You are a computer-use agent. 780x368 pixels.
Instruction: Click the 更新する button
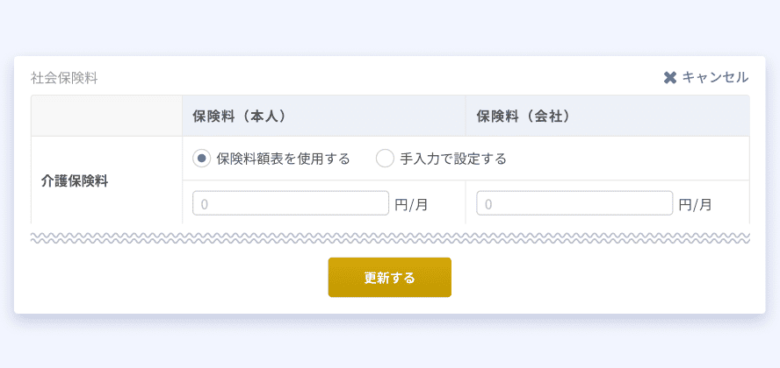389,277
